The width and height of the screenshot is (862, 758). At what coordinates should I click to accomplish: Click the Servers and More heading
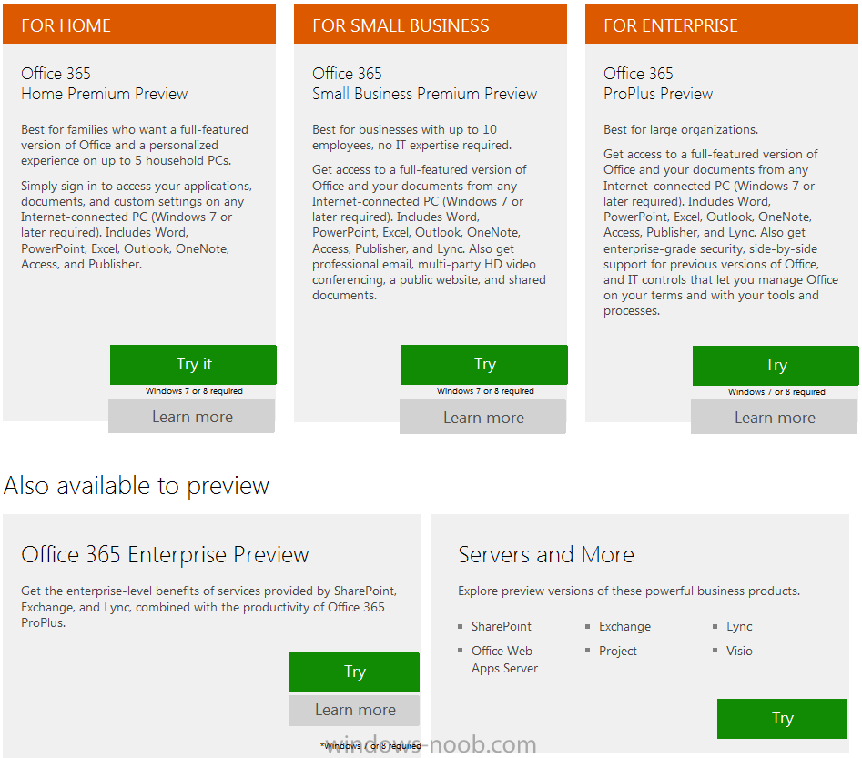pyautogui.click(x=546, y=554)
